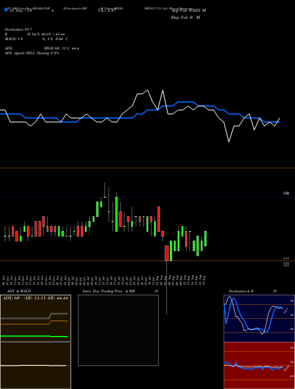This screenshot has height=389, width=295.
Task: Click the MACD chart panel below ADX
Action: point(35,365)
